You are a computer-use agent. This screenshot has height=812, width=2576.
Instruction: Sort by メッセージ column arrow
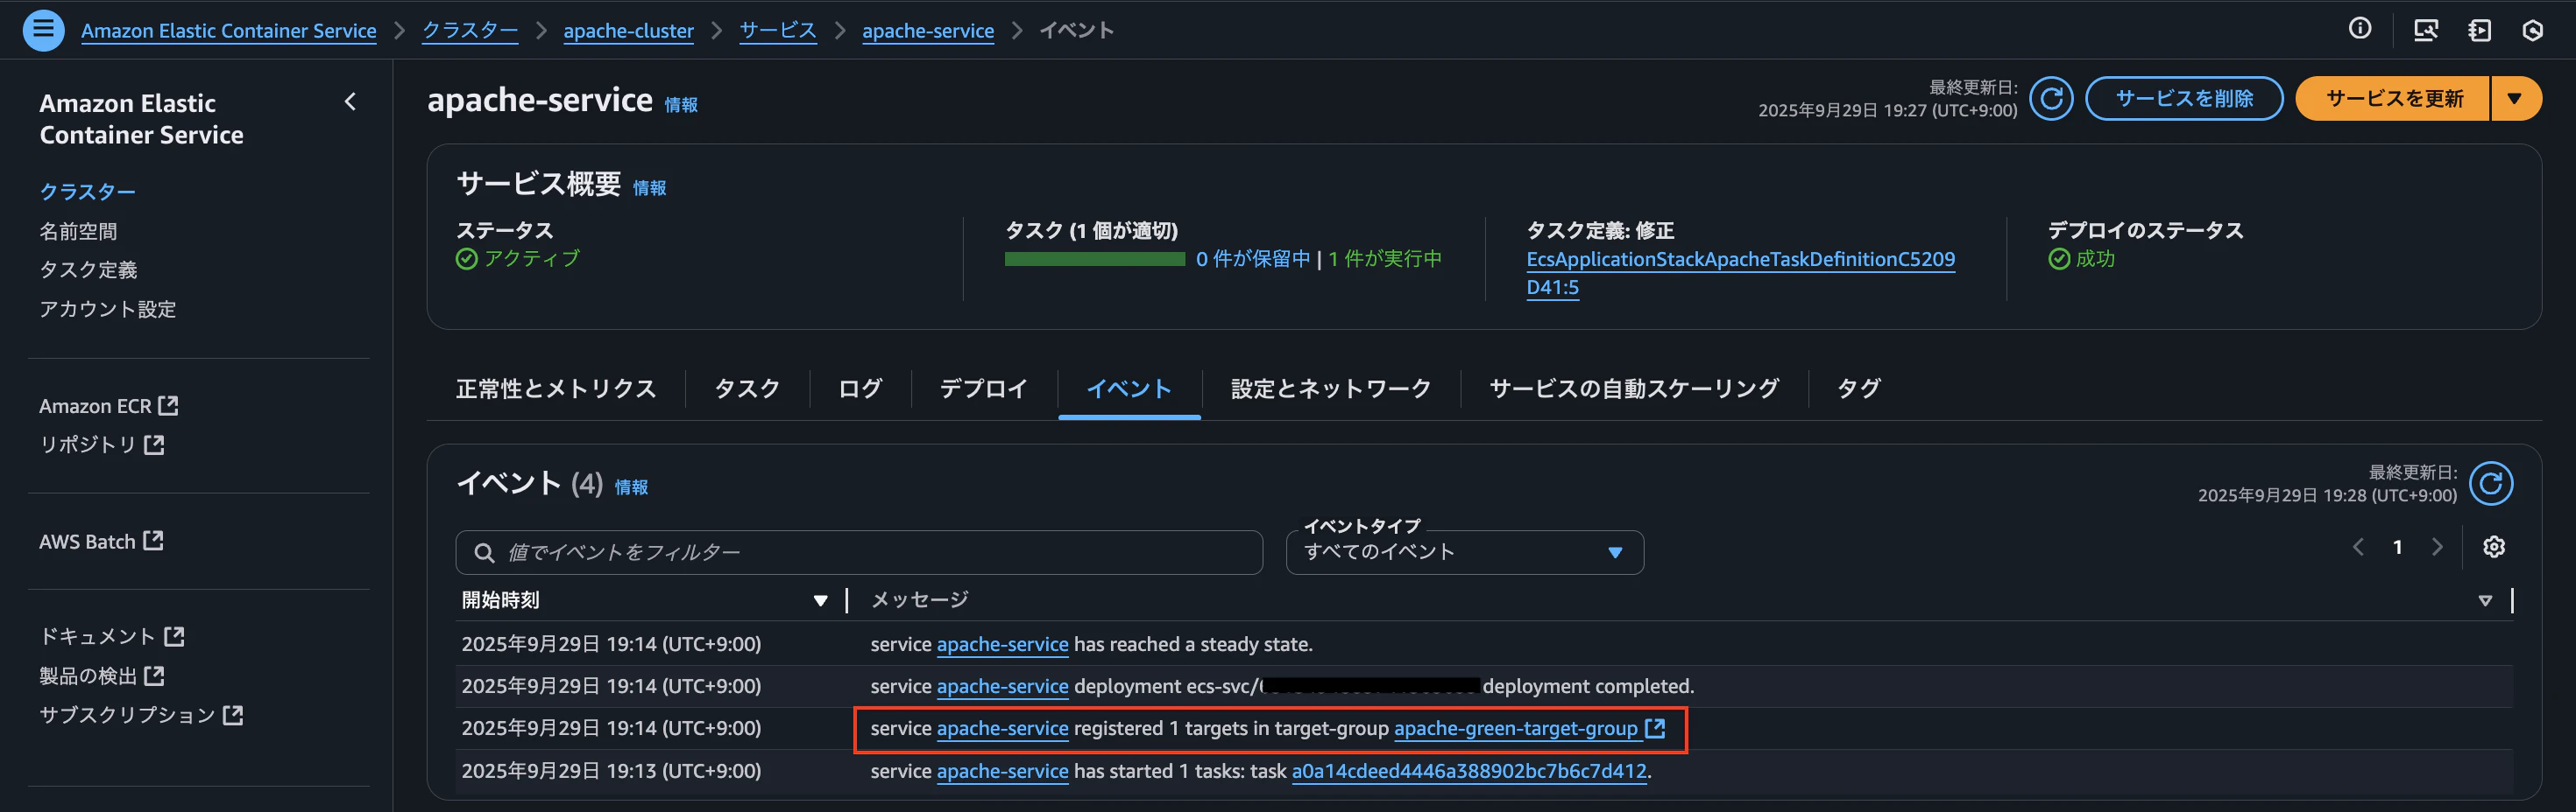point(2484,600)
